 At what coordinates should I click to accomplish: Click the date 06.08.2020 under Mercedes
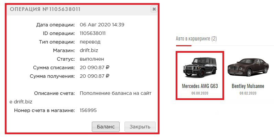pyautogui.click(x=200, y=93)
